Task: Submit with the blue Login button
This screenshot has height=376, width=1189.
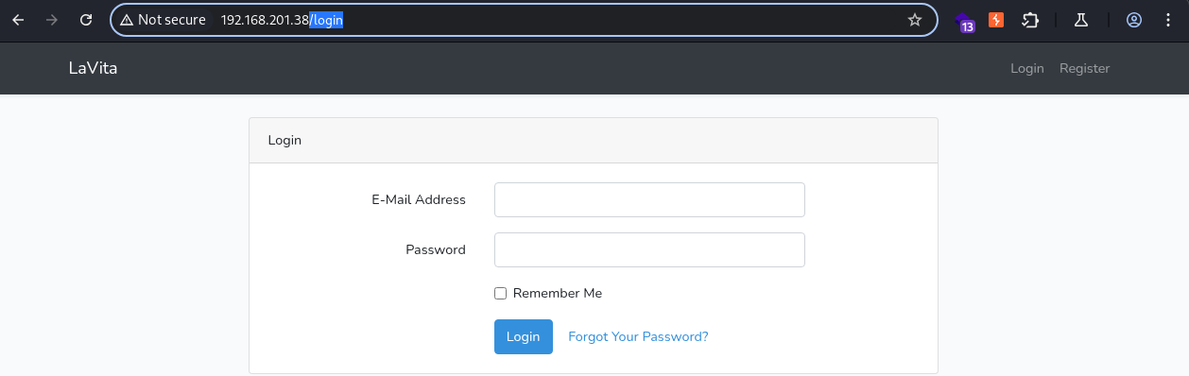Action: (523, 336)
